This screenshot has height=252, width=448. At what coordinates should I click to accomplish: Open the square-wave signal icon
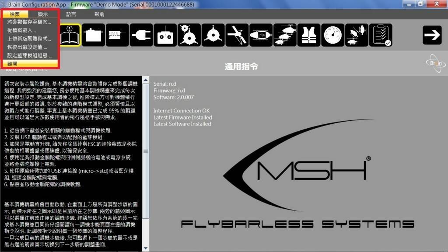tap(117, 35)
